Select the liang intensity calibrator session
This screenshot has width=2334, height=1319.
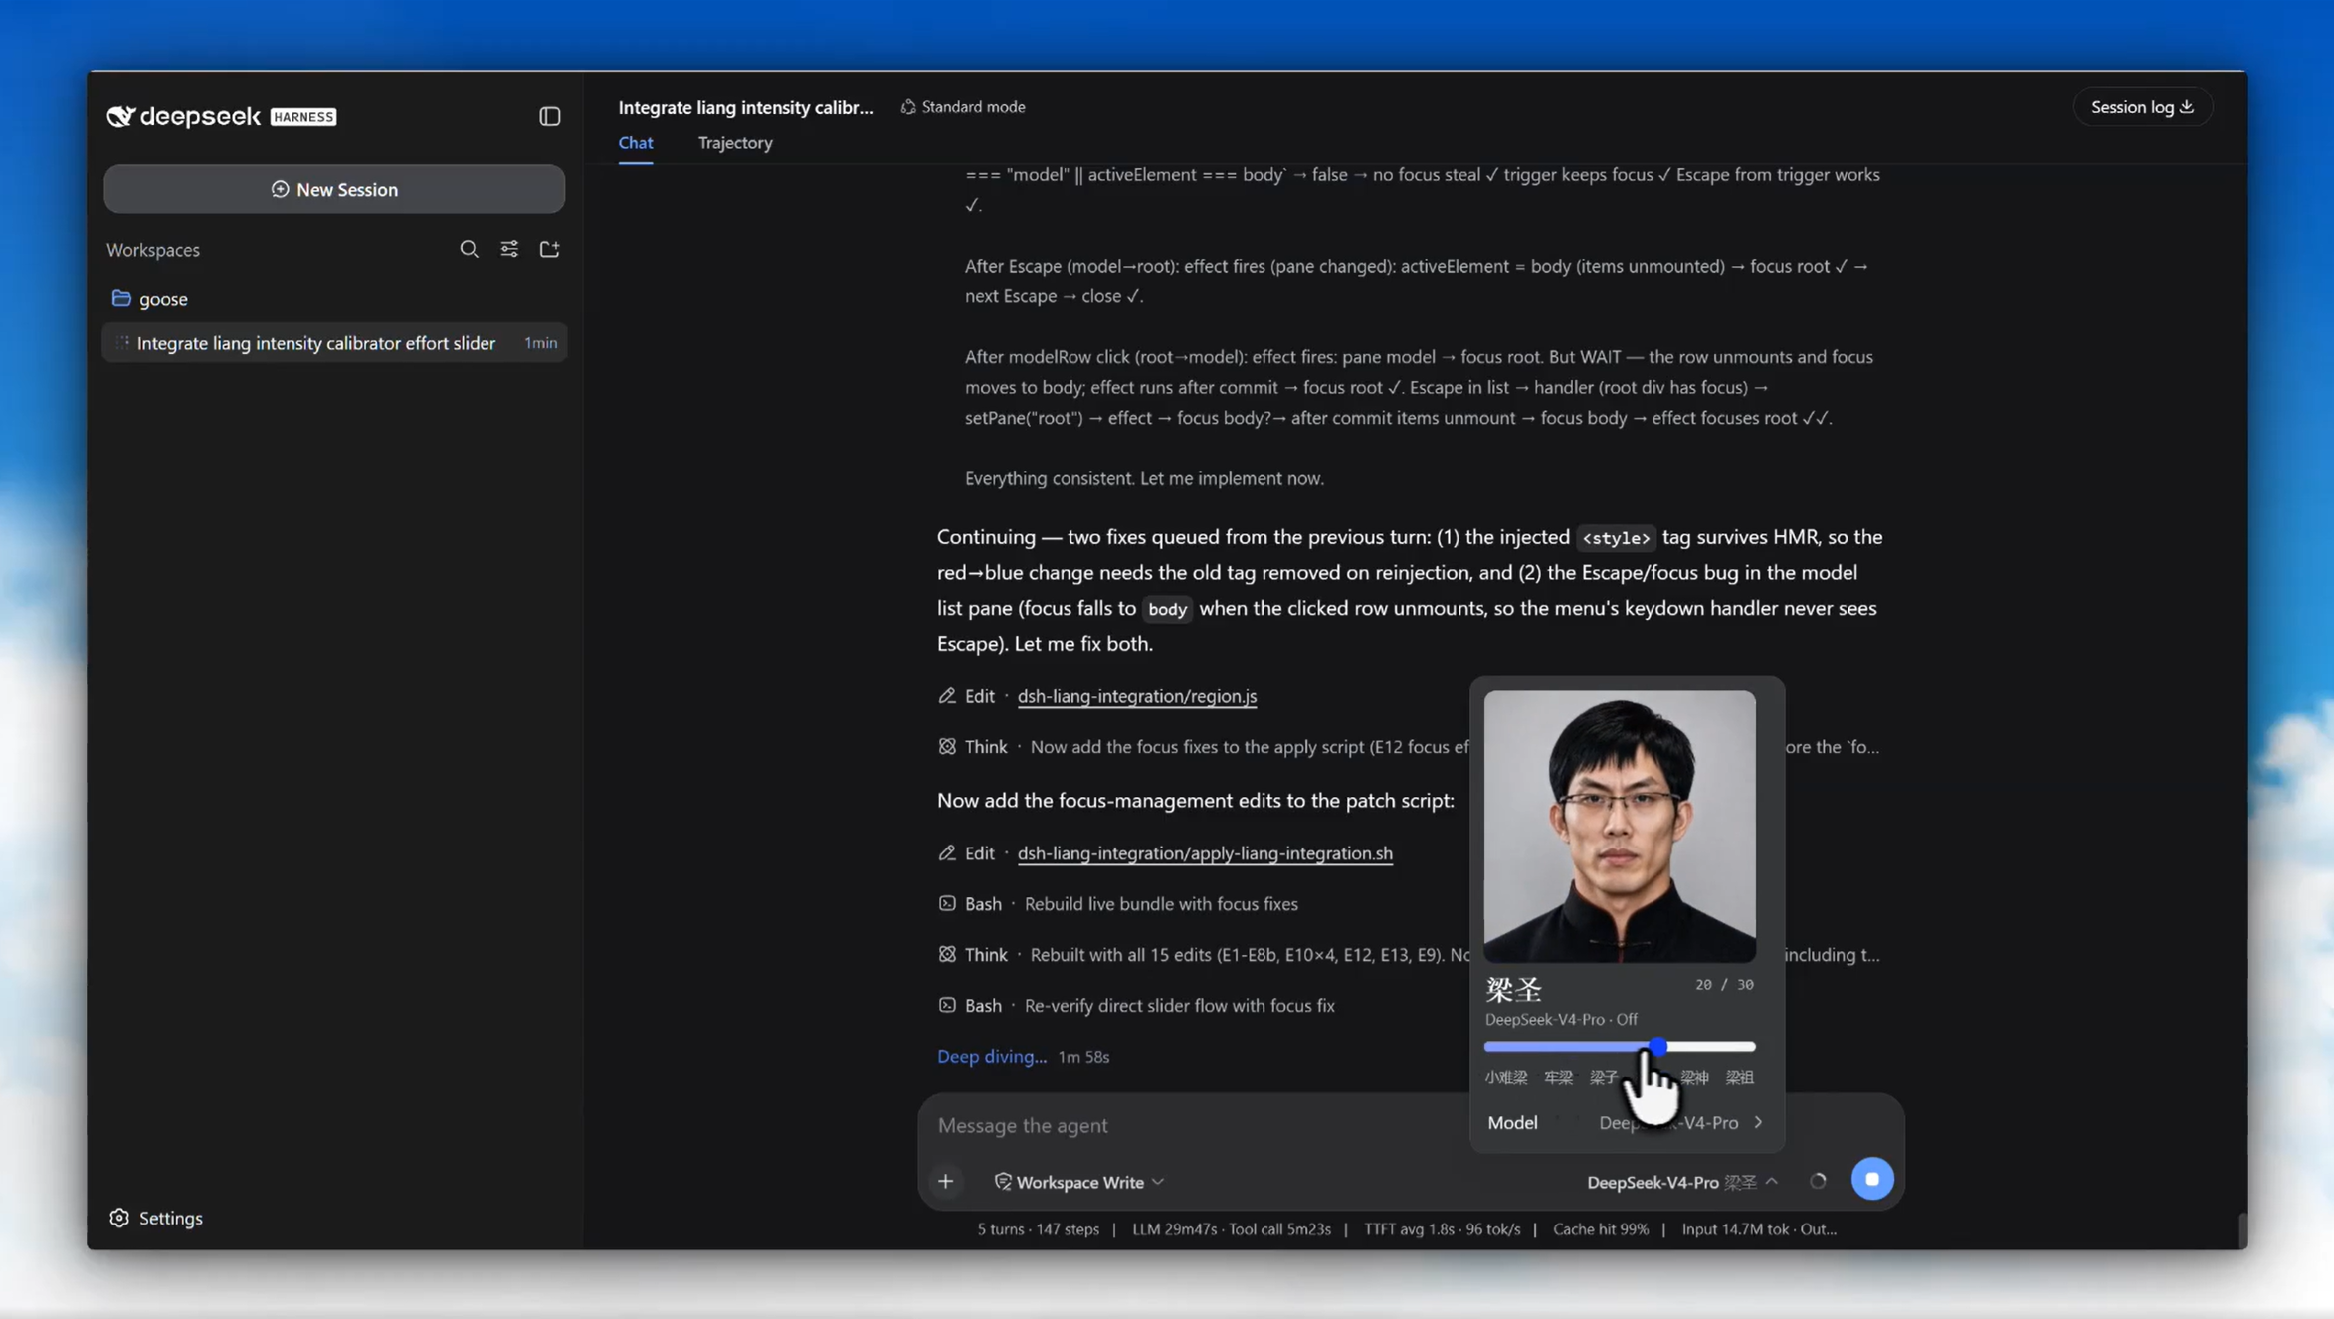click(334, 343)
